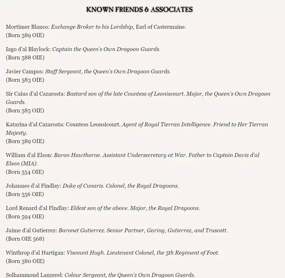Select the Javier Campos entry name
The image size is (285, 278).
(25, 72)
